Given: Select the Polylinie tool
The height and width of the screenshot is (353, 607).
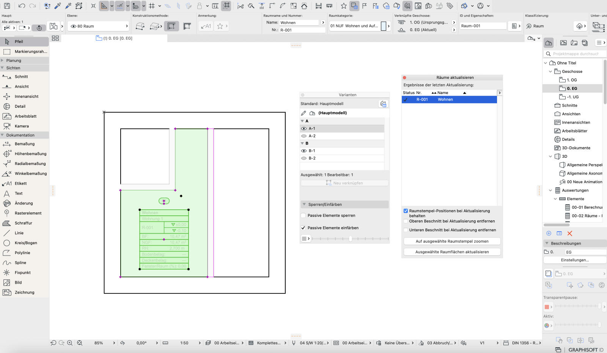Looking at the screenshot, I should (x=24, y=253).
